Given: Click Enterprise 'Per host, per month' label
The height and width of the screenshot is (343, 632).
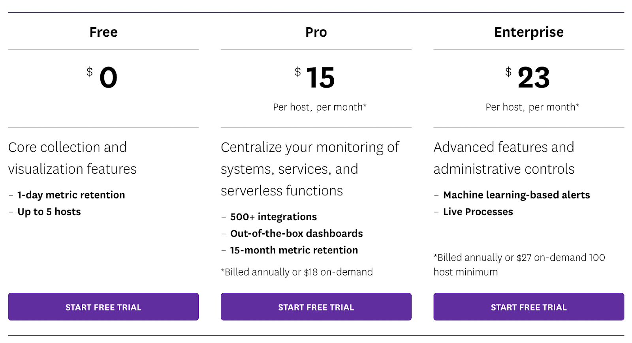Looking at the screenshot, I should click(532, 107).
